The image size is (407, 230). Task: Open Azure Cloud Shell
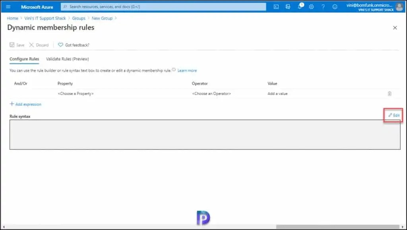(x=277, y=6)
